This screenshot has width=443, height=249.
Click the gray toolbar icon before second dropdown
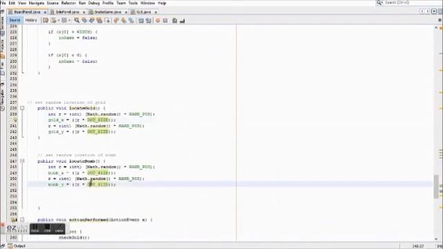64,20
